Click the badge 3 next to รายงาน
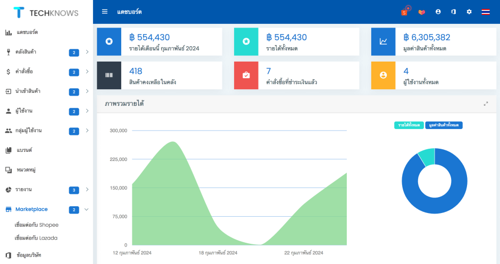 click(x=74, y=191)
